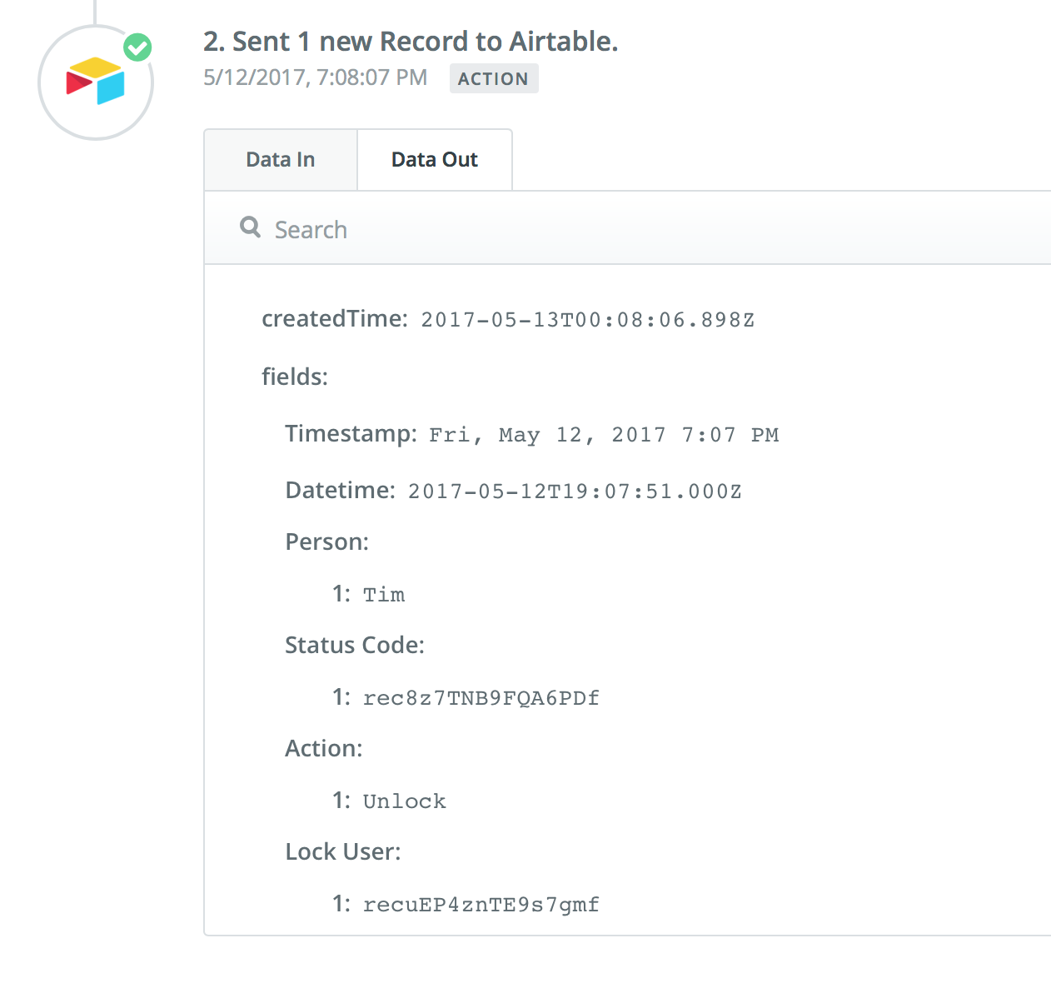Click the ACTION label badge
Screen dimensions: 1051x1003
click(x=494, y=78)
